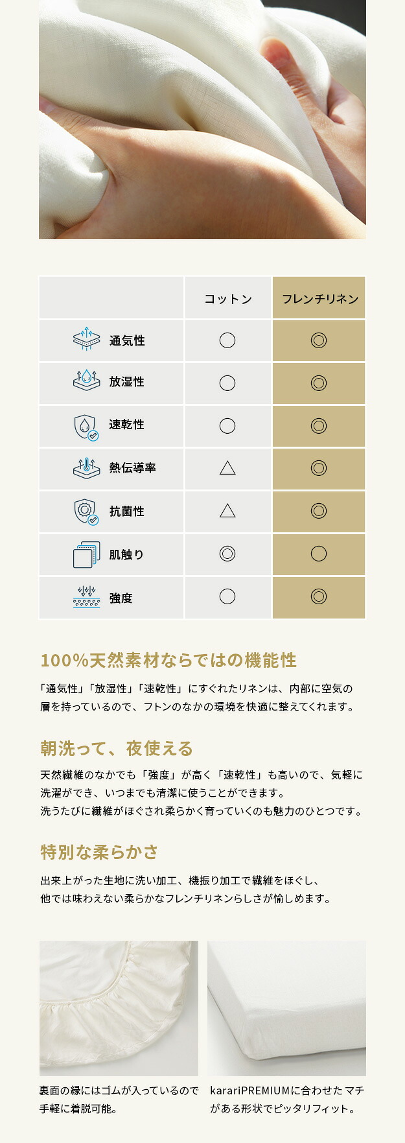Open the fitted mattress corner photo

286,1008
